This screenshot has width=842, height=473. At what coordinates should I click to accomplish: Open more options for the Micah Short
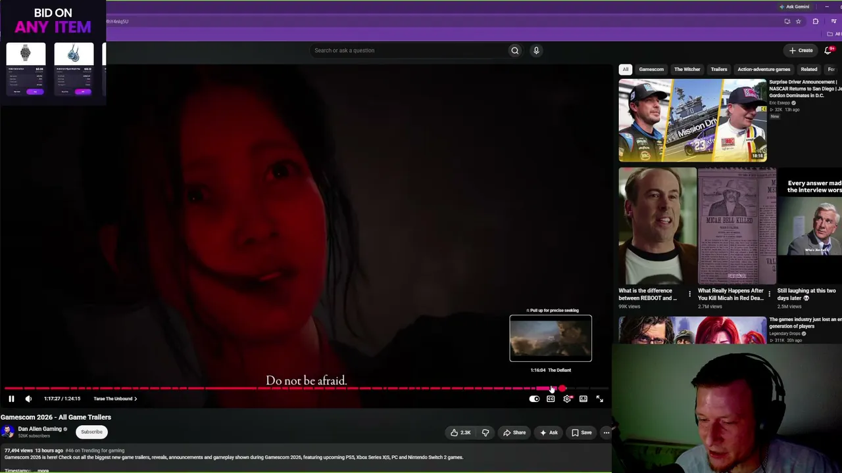[x=769, y=294]
